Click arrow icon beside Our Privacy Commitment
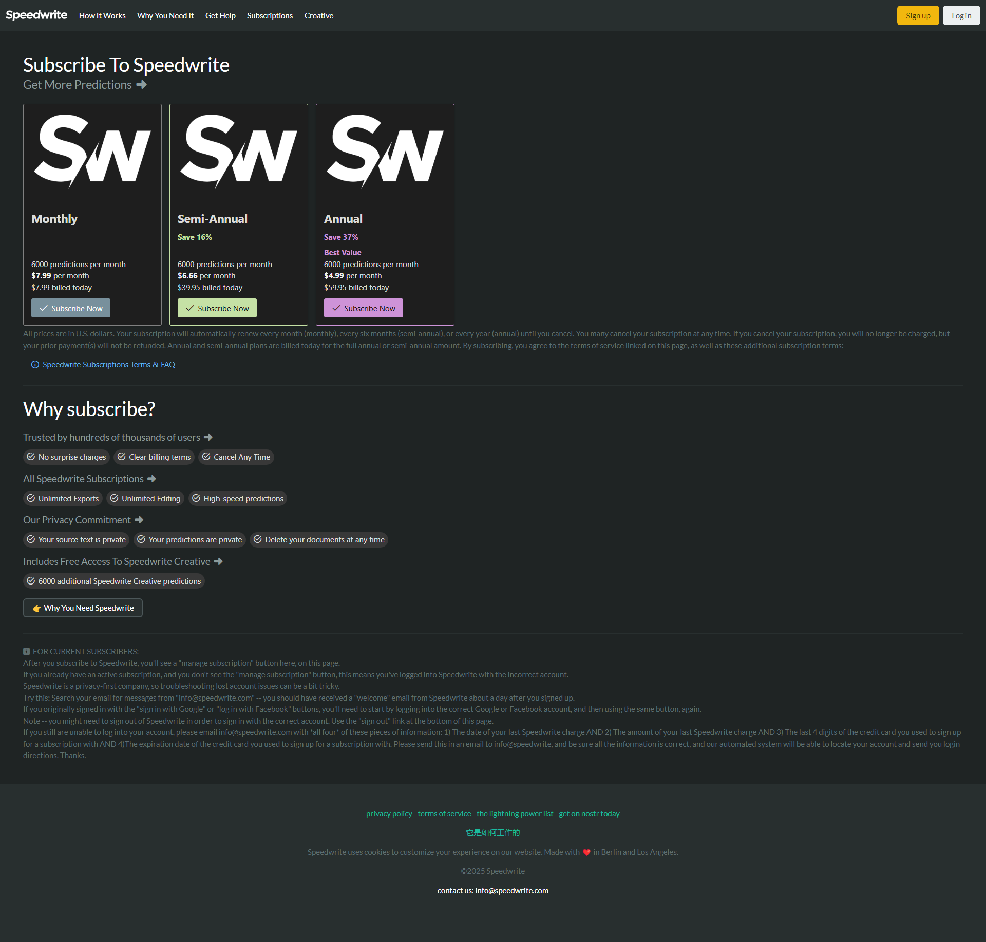The width and height of the screenshot is (986, 942). pyautogui.click(x=139, y=520)
